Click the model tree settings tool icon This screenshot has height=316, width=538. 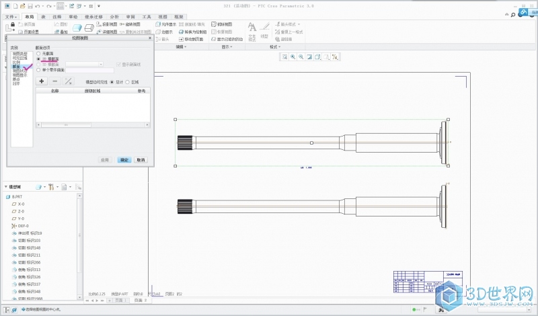52,186
